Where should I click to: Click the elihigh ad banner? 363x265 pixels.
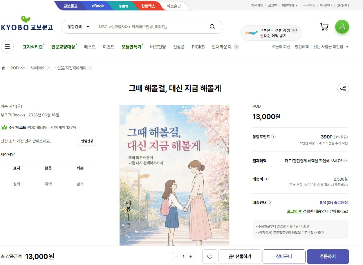pos(271,33)
